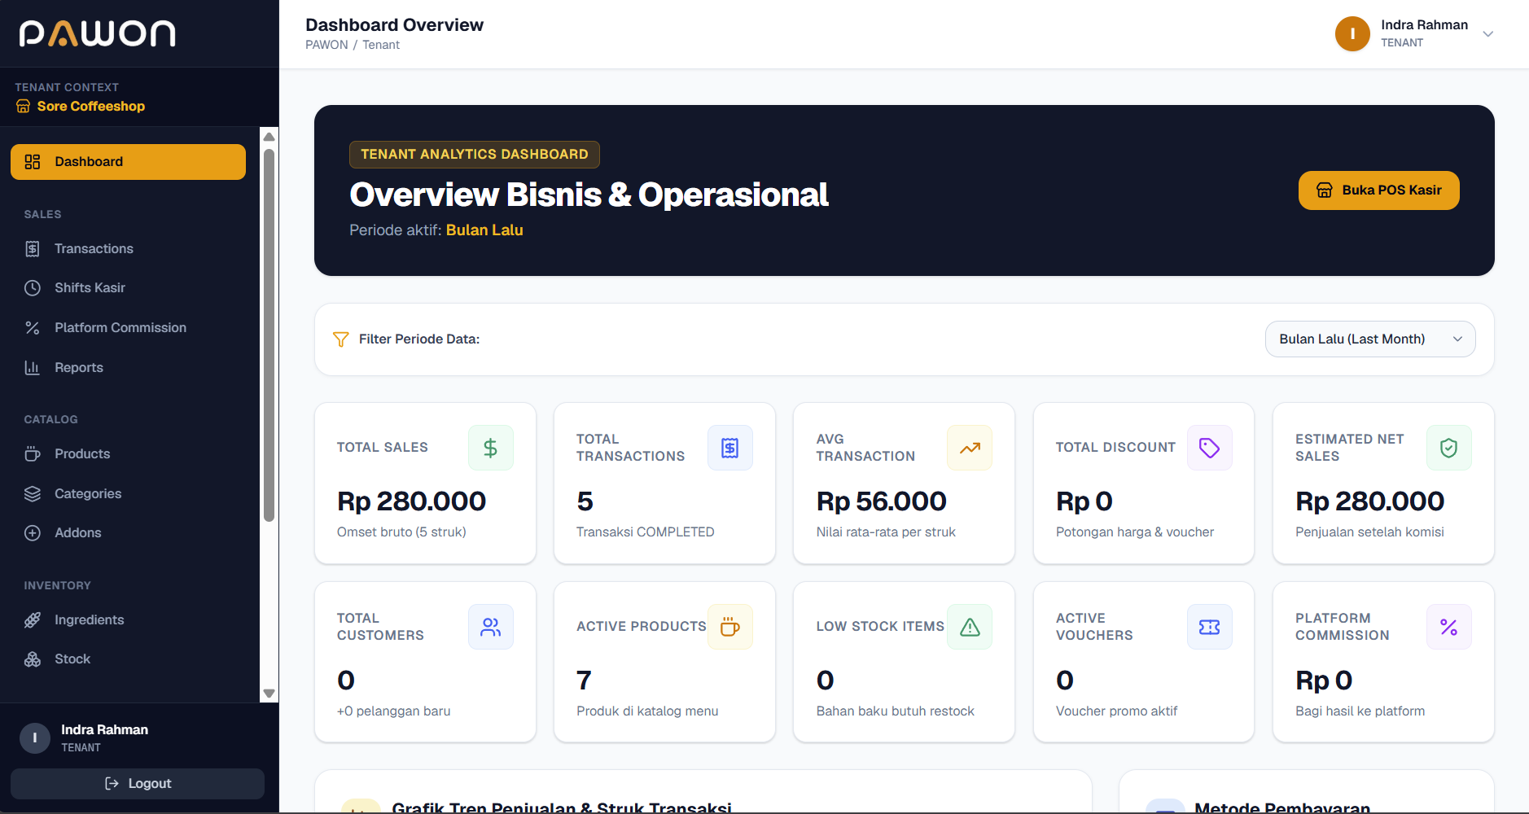Viewport: 1529px width, 814px height.
Task: Click the Total Transactions receipt icon
Action: 730,448
